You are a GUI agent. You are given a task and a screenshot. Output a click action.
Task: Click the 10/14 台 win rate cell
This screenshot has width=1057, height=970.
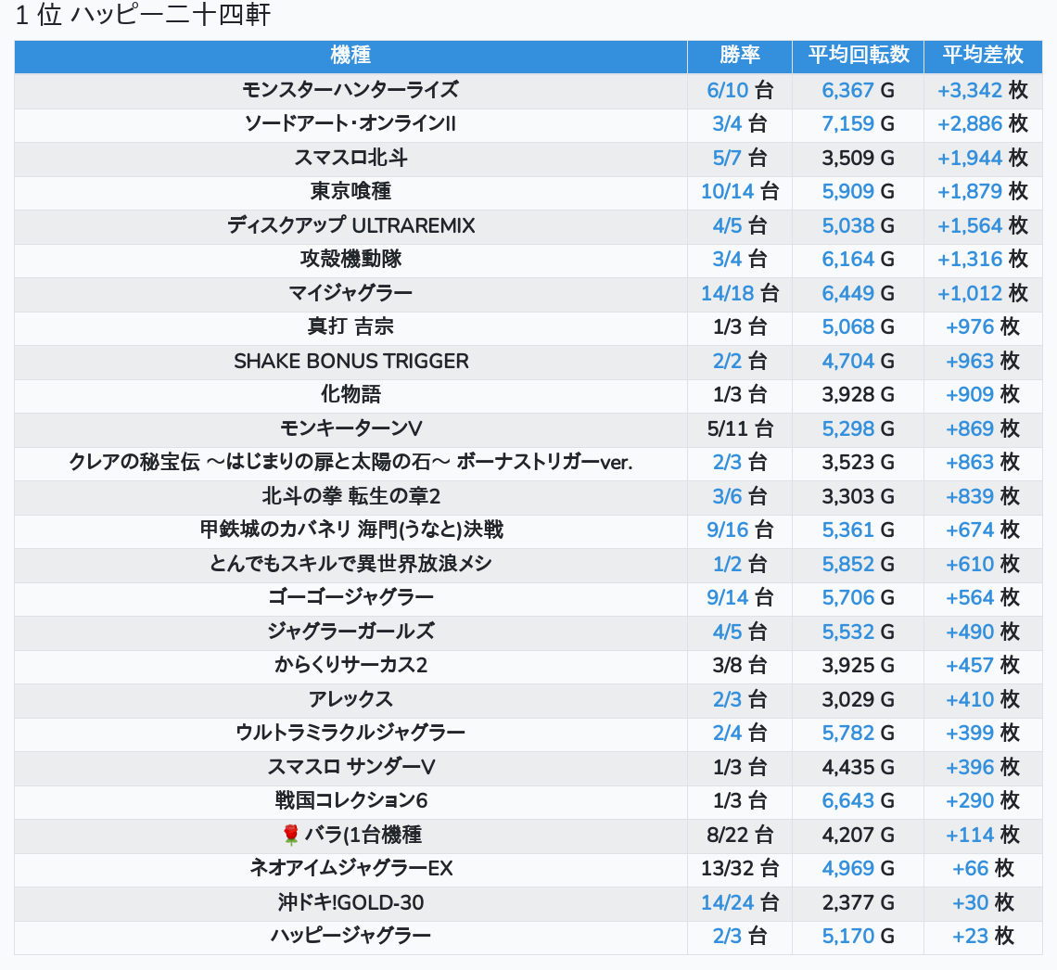point(740,191)
